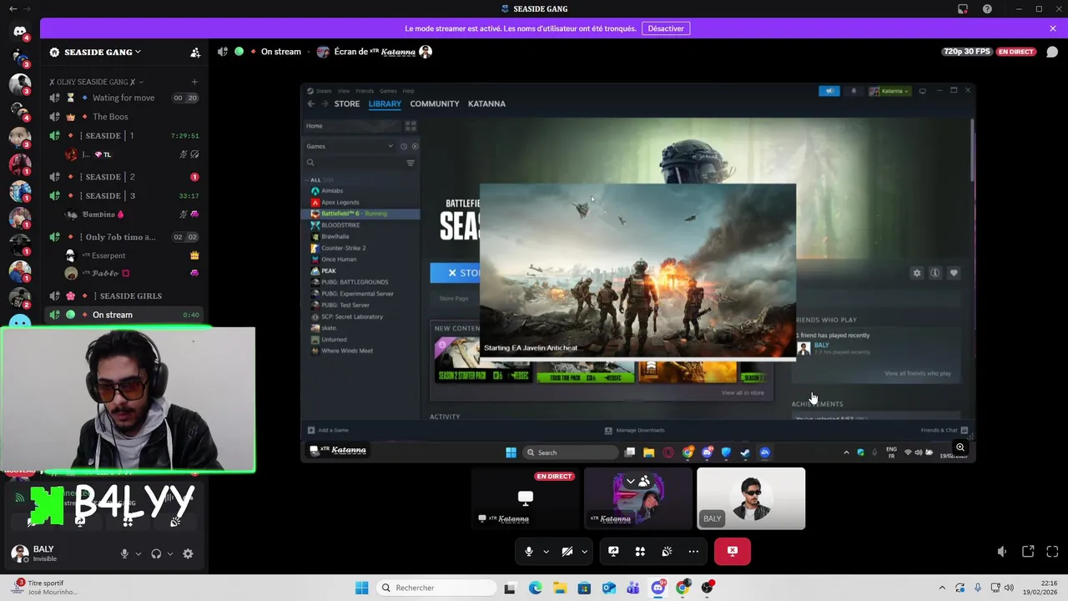1068x601 pixels.
Task: Open soundboard from call bar
Action: (x=667, y=552)
